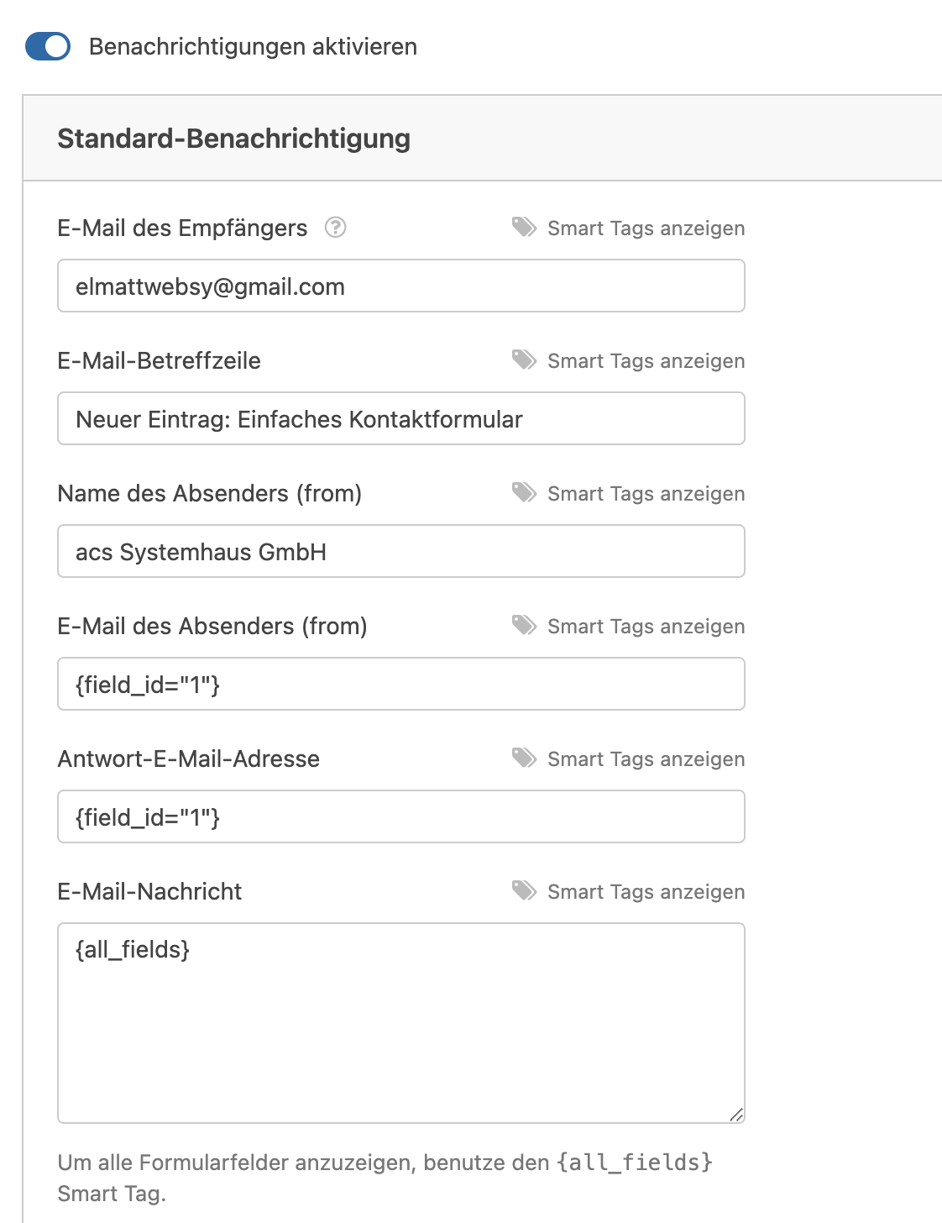Focus the E-Mail-Betreffzeile subject field
Screen dimensions: 942x1223
tap(400, 419)
